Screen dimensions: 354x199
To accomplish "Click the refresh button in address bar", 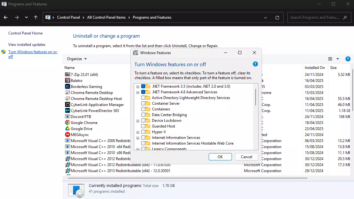I will click(277, 18).
